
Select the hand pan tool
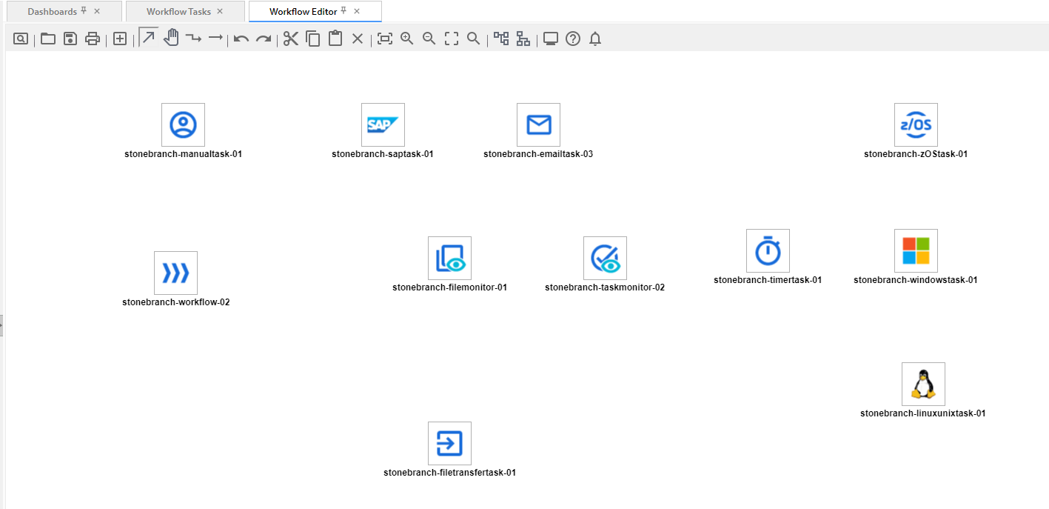pos(171,38)
